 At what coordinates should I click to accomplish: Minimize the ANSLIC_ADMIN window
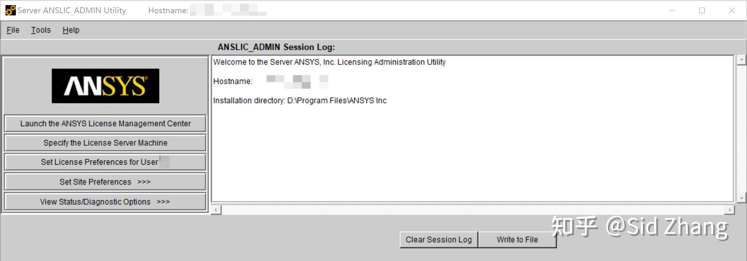coord(672,10)
